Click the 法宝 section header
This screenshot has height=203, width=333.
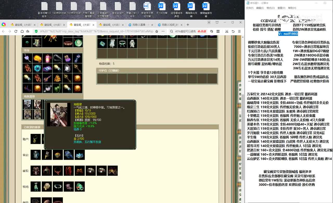52,50
